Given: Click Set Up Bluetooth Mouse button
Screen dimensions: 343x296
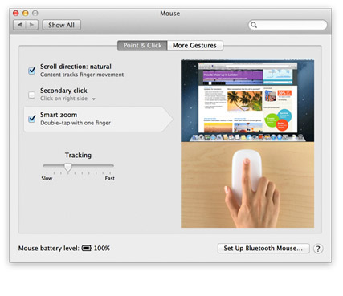Looking at the screenshot, I should pos(263,249).
